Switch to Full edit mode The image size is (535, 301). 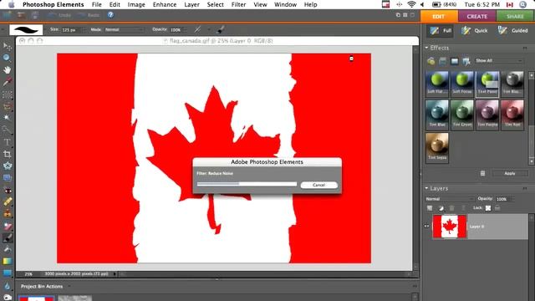tap(441, 31)
